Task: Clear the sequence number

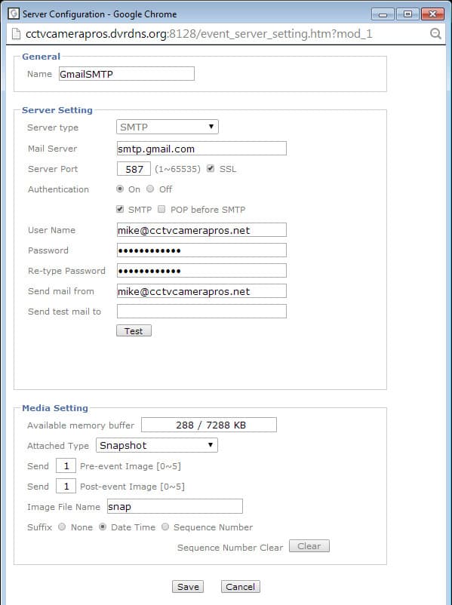Action: click(309, 546)
